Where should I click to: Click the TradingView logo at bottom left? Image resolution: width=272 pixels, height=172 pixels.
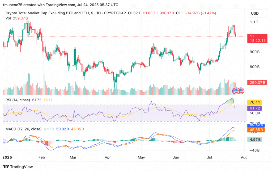click(18, 167)
